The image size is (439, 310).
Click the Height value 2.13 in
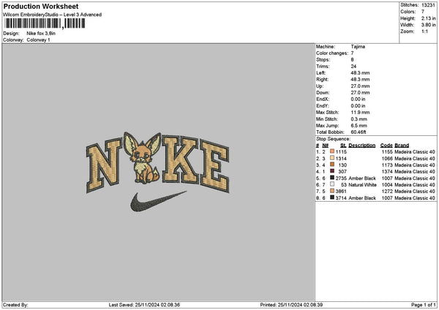click(428, 18)
